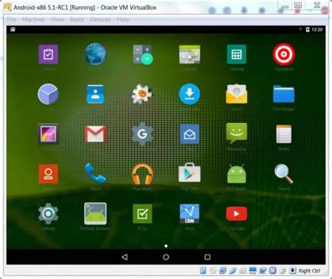The height and width of the screenshot is (279, 332).
Task: Tap the battery icon in status bar
Action: (308, 30)
